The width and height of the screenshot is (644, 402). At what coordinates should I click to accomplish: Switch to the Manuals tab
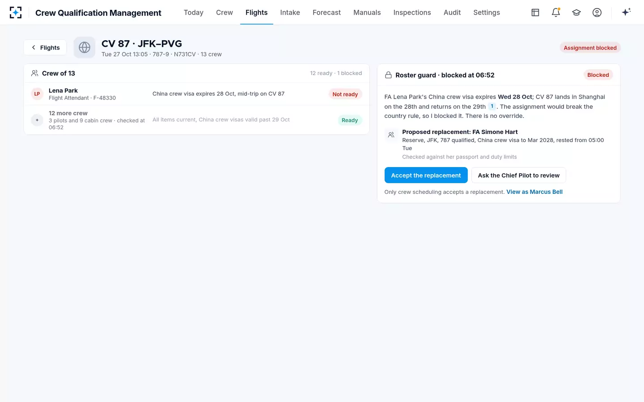[x=367, y=13]
